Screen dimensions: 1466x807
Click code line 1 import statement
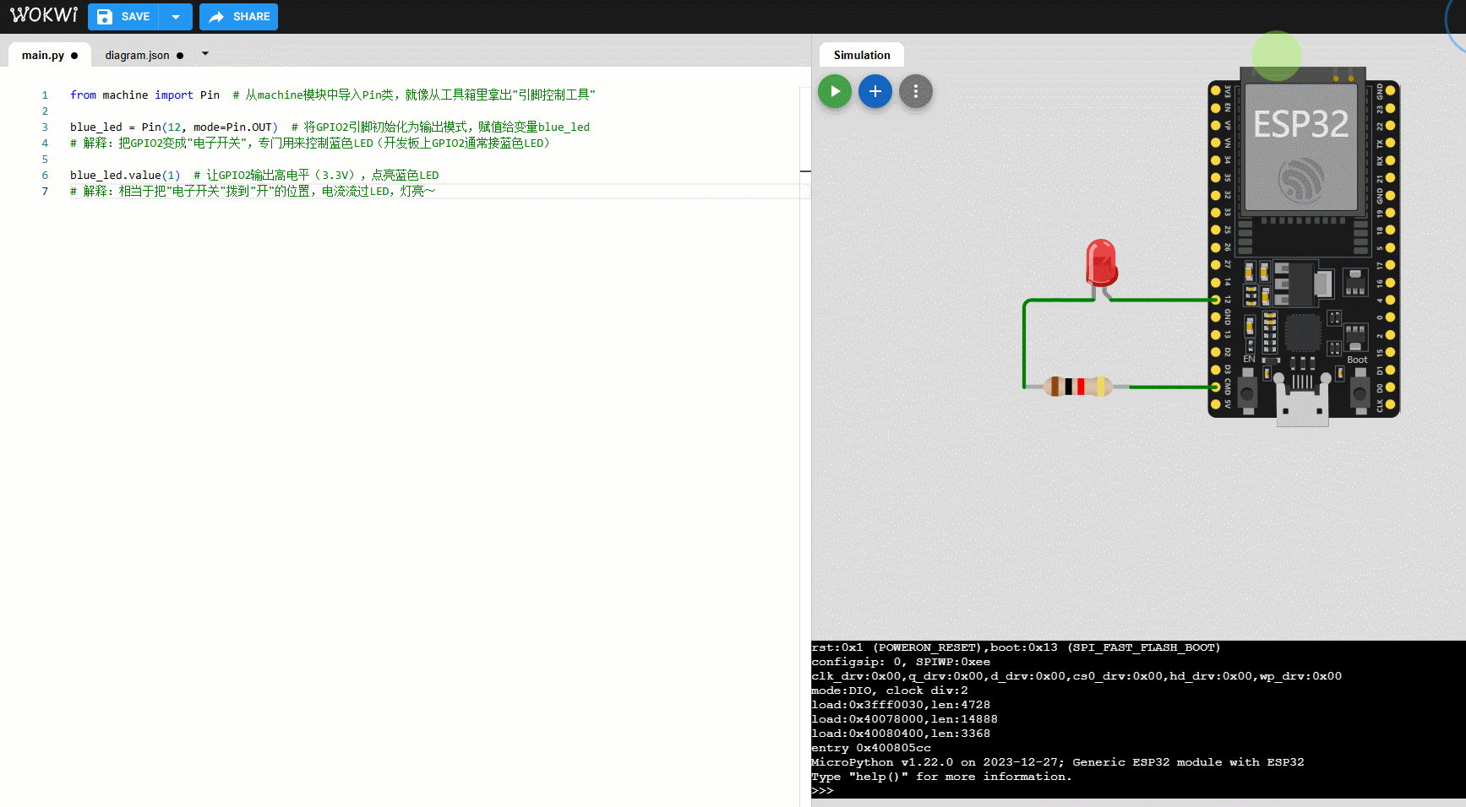point(332,95)
